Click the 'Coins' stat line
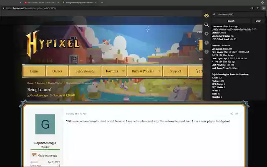The image size is (267, 167). pyautogui.click(x=218, y=81)
